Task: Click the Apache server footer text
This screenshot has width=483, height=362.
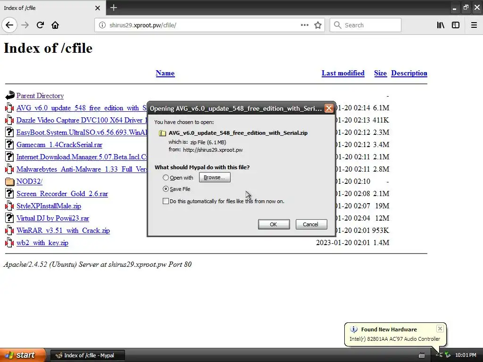Action: (98, 264)
